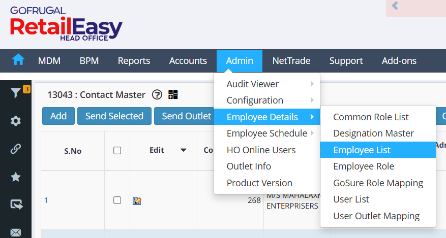This screenshot has height=238, width=446.
Task: Click the help question mark icon
Action: 157,94
